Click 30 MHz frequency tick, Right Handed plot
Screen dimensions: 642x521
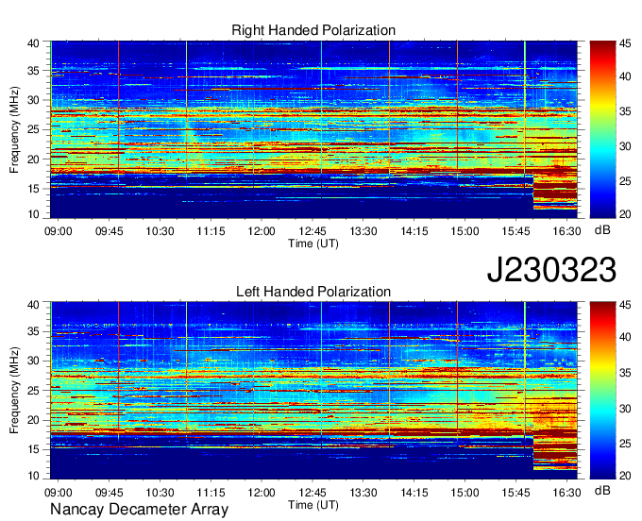(x=33, y=100)
